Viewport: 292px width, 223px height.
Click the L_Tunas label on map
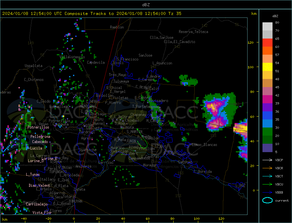pyautogui.click(x=33, y=174)
